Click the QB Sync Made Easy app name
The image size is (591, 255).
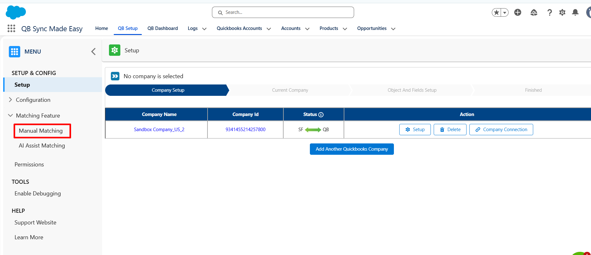click(x=52, y=29)
